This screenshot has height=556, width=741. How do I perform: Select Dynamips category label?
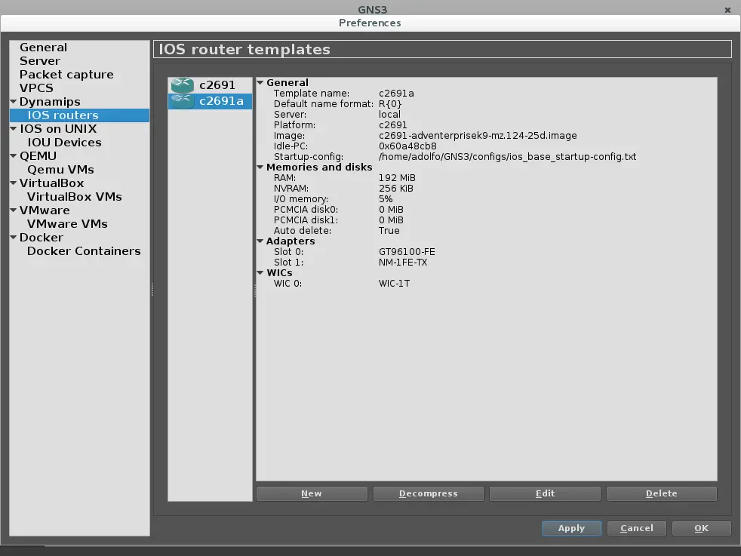(50, 102)
